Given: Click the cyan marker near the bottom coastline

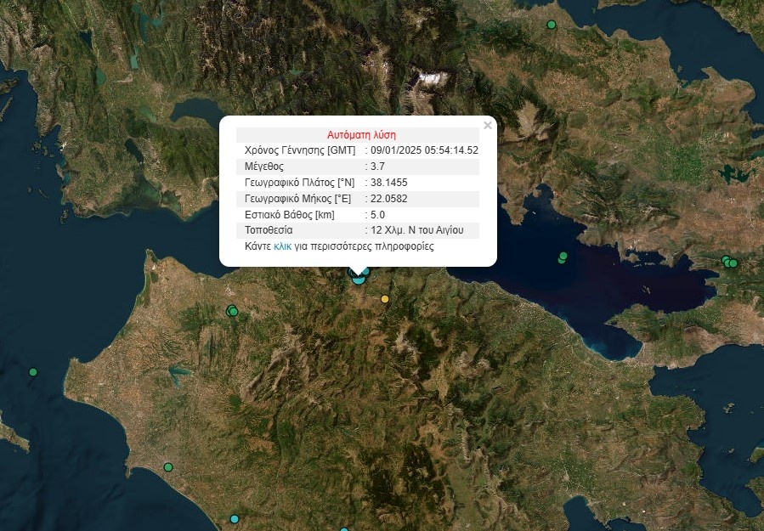Looking at the screenshot, I should pyautogui.click(x=235, y=519).
